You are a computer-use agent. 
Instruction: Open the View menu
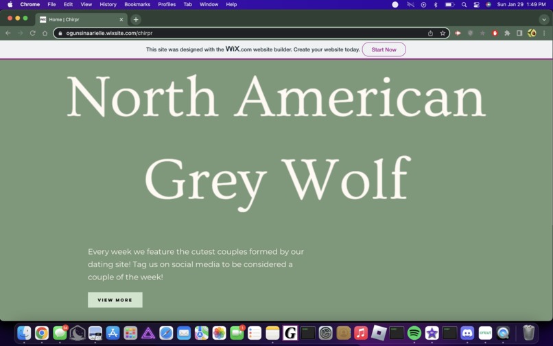tap(86, 5)
